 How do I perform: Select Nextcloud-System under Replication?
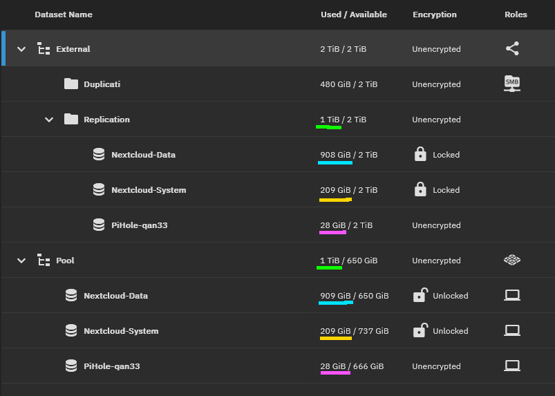pos(149,190)
